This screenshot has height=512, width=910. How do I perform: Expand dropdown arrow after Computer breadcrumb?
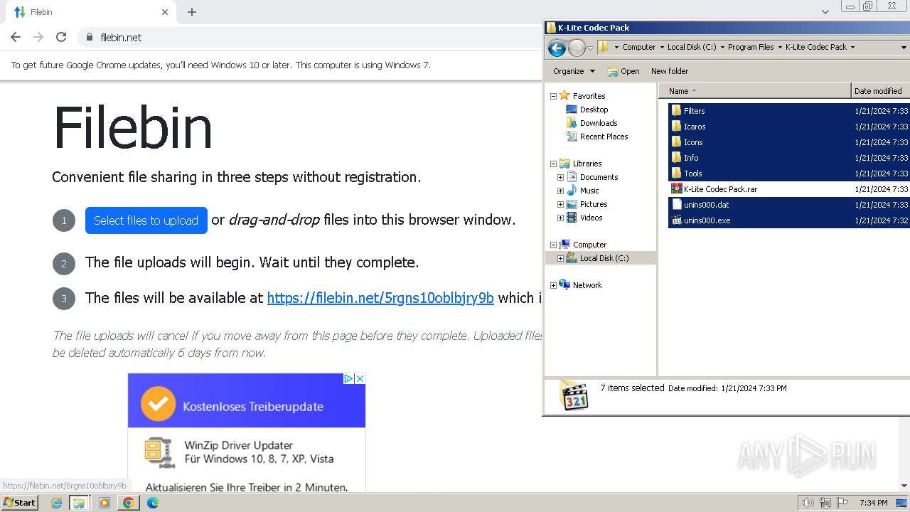click(x=662, y=47)
